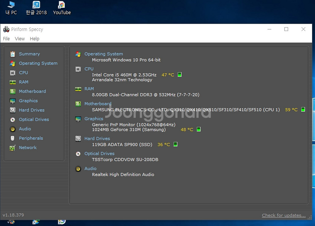This screenshot has width=315, height=226.
Task: Switch to the CPU sidebar section
Action: [x=23, y=73]
